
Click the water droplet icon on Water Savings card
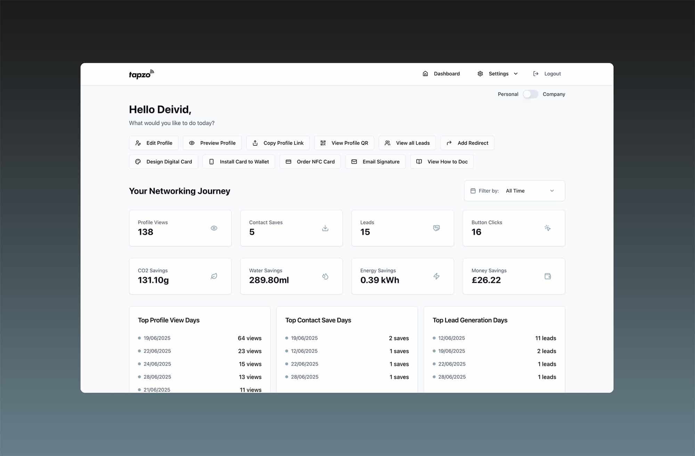tap(325, 276)
